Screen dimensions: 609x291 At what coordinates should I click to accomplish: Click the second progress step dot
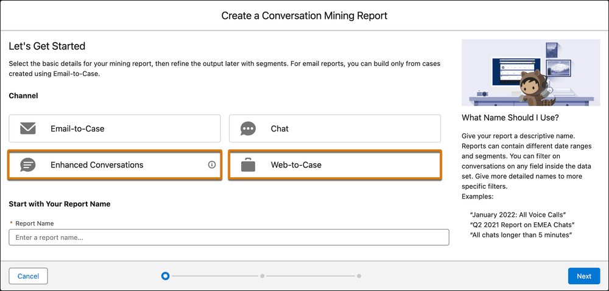262,276
